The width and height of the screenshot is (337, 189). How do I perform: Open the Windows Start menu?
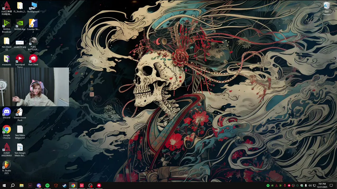pyautogui.click(x=4, y=186)
